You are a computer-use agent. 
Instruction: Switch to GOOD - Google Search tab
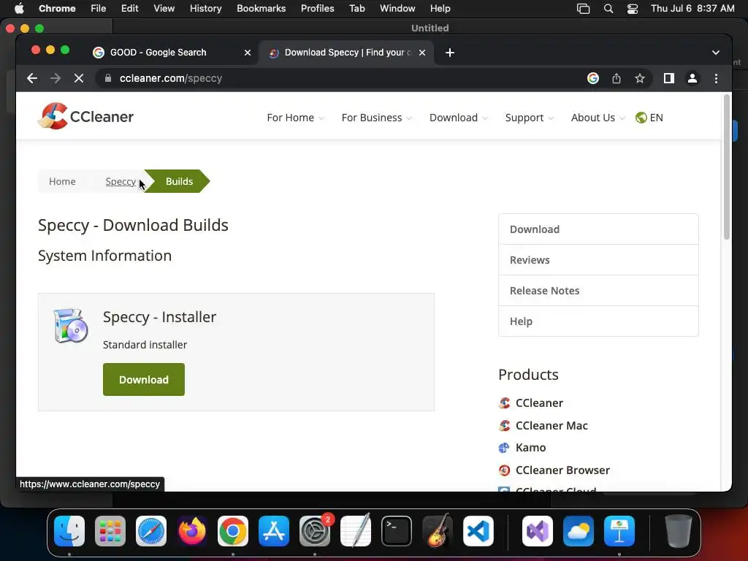(172, 53)
